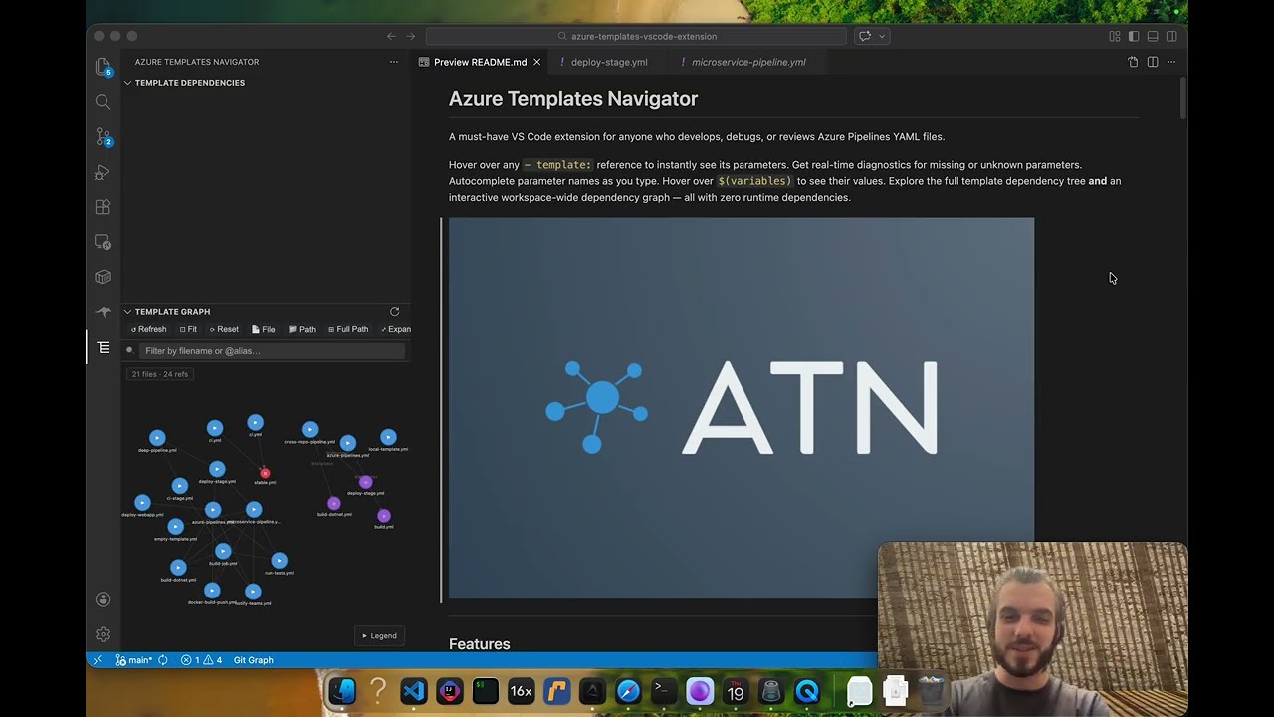Click Expand in the graph toolbar
The height and width of the screenshot is (717, 1274).
coord(396,329)
